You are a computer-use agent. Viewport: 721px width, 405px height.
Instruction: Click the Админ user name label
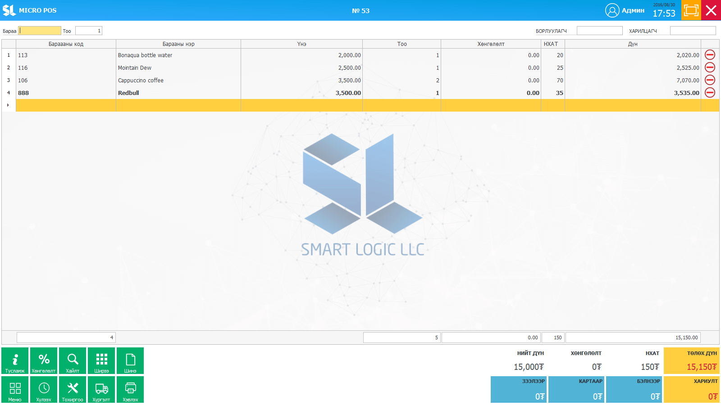pos(633,10)
